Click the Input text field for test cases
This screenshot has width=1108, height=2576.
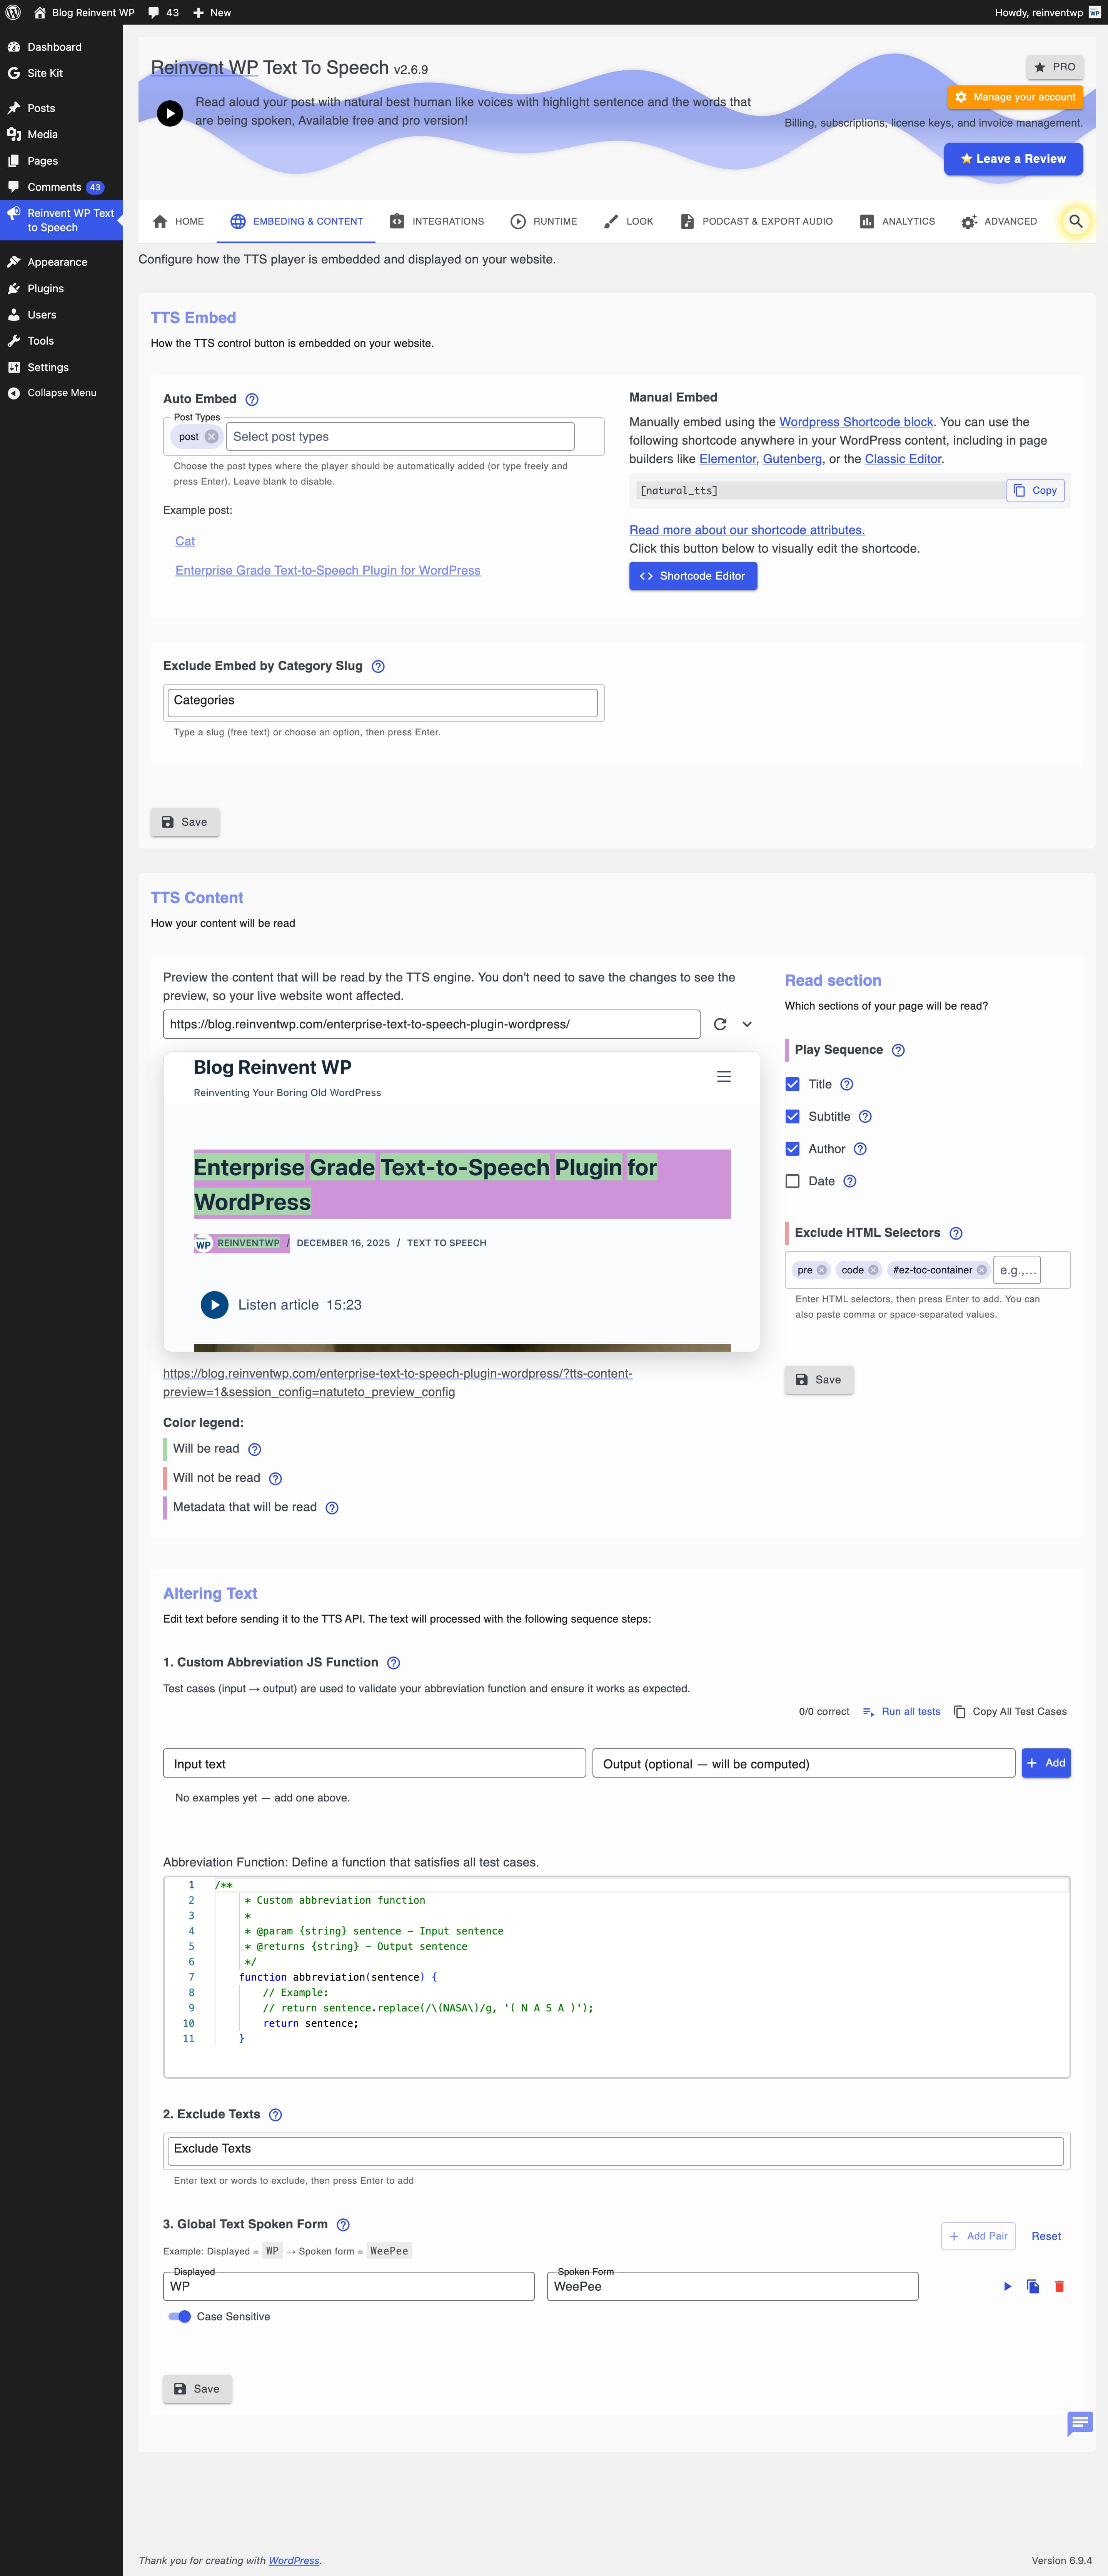tap(374, 1763)
